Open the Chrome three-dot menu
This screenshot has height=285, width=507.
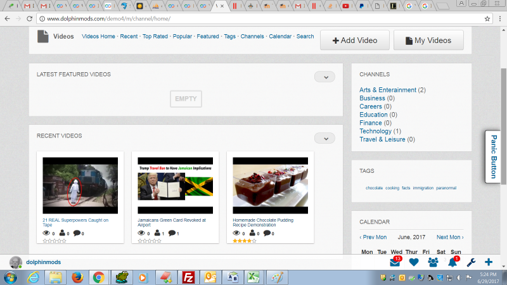(x=500, y=19)
